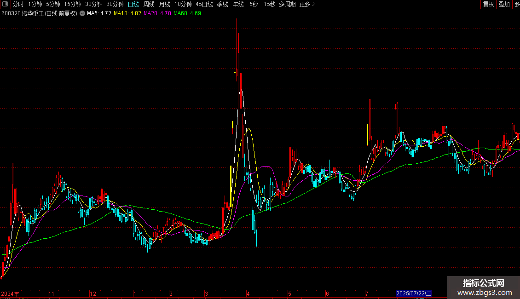Select the 15秒 period

coord(269,4)
